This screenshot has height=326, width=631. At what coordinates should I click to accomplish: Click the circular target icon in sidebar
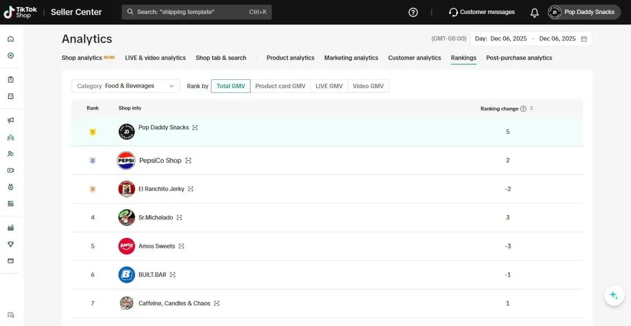click(11, 55)
